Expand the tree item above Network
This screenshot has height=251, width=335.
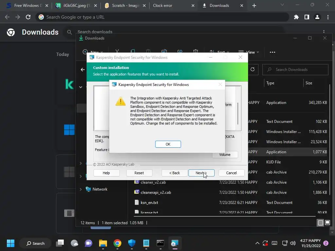81,176
